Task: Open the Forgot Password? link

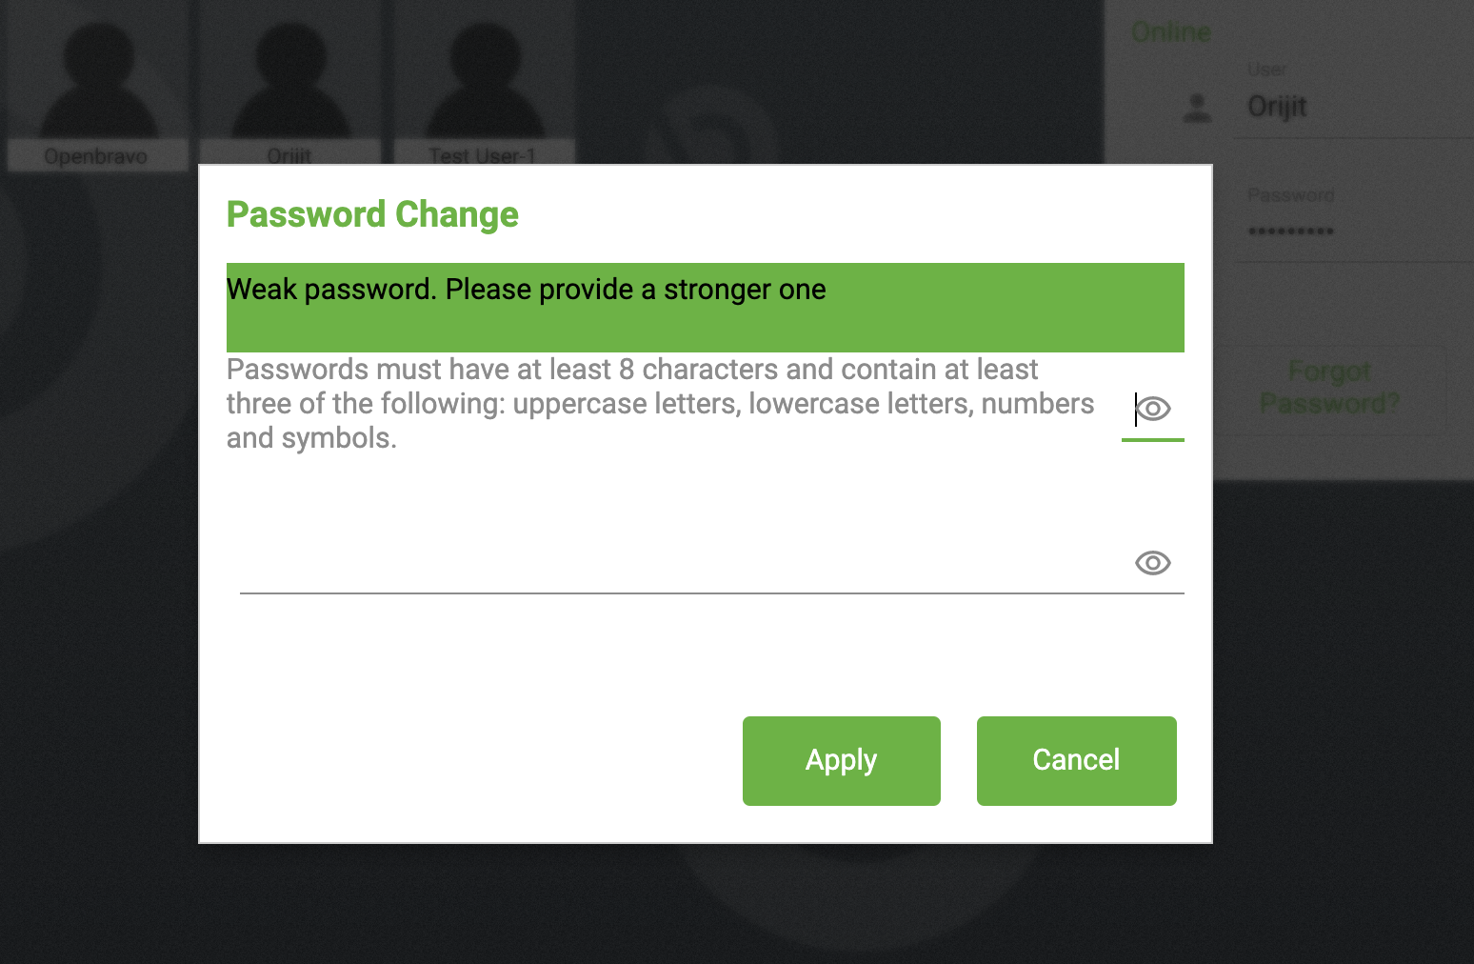Action: [x=1329, y=388]
